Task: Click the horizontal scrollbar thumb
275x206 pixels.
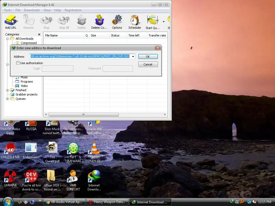Action: [84, 115]
